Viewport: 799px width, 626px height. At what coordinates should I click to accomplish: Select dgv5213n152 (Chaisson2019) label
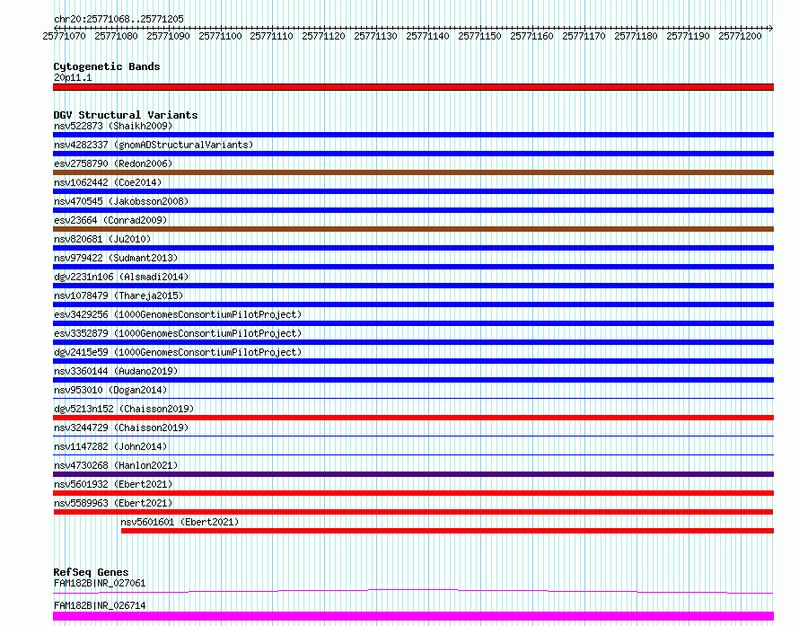point(124,409)
